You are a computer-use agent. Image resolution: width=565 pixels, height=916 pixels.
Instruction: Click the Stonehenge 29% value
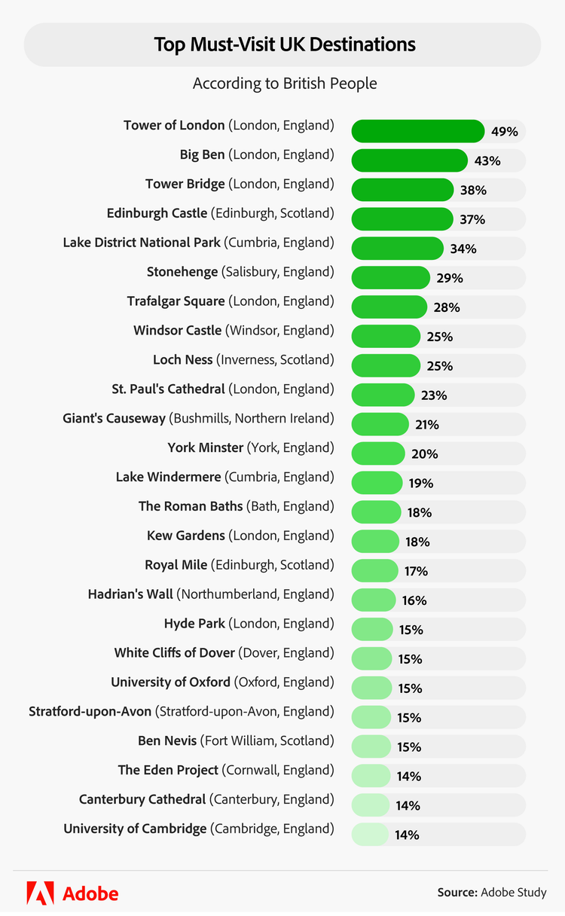450,278
